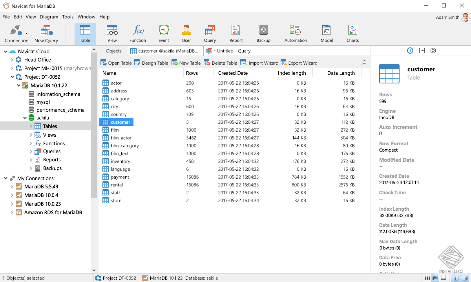Open the Tools menu
This screenshot has height=282, width=471.
[68, 17]
